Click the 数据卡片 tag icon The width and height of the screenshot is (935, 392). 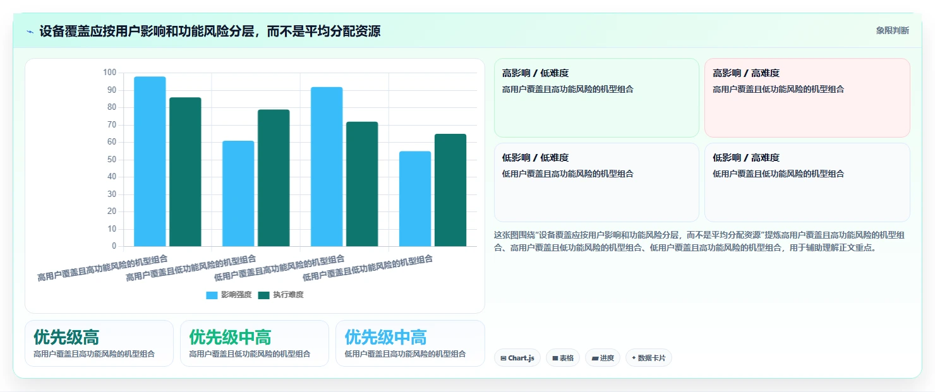634,358
